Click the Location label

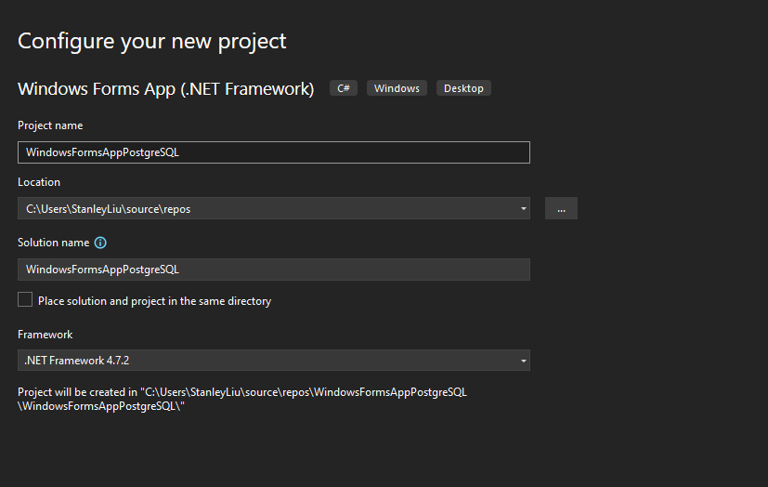pos(39,182)
